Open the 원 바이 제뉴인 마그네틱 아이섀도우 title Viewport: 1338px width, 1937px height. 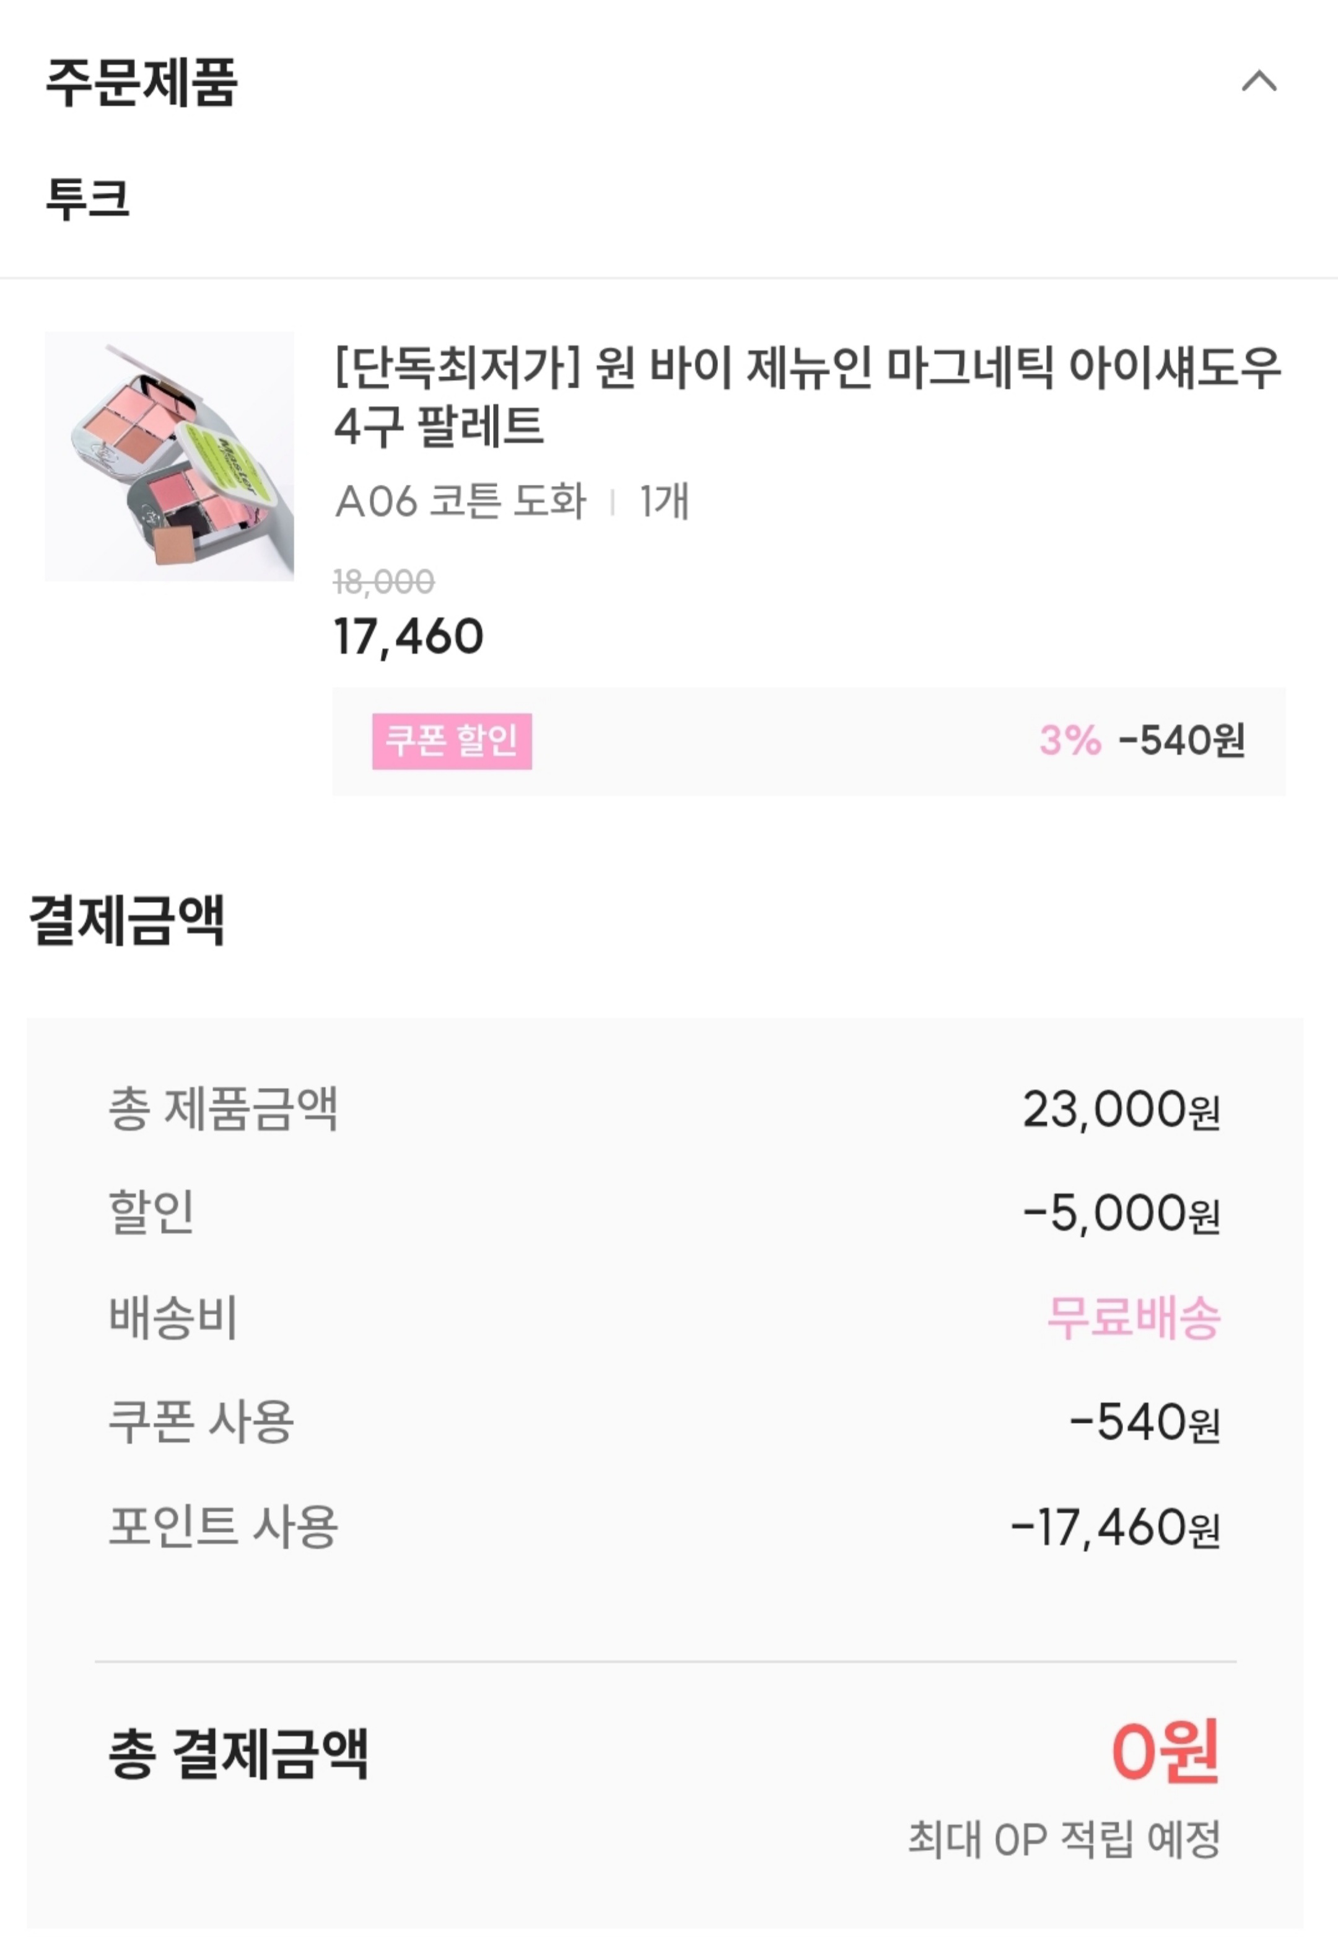coord(807,396)
